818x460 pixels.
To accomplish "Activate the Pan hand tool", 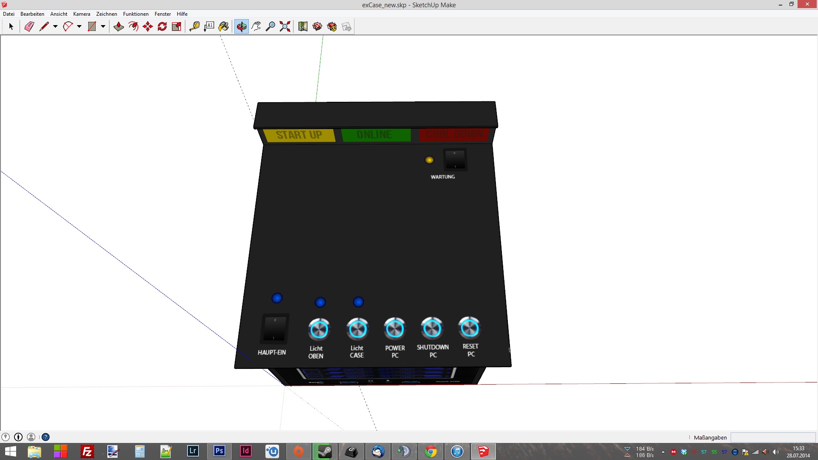I will coord(256,26).
